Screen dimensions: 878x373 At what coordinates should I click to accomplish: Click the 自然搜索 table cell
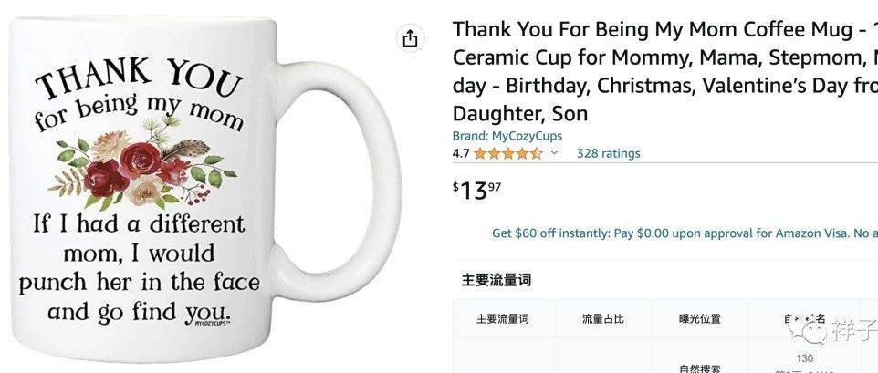coord(700,367)
